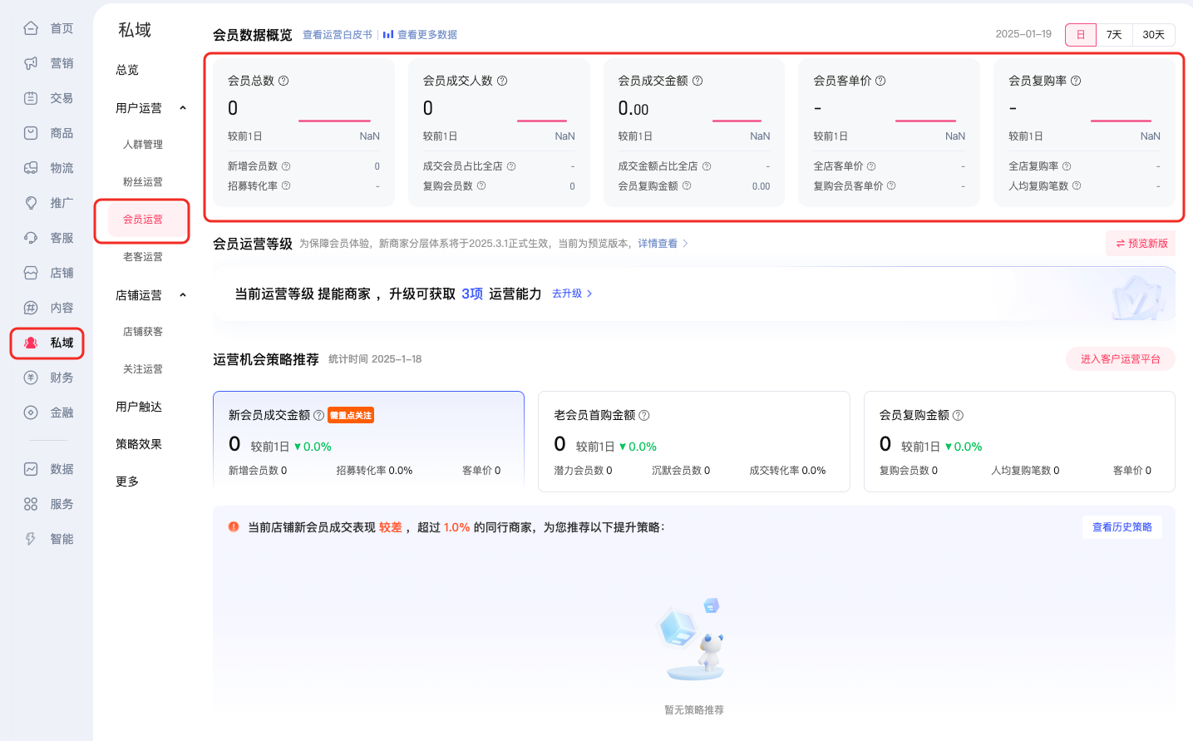Viewport: 1193px width, 741px height.
Task: Click 预览新版 button
Action: tap(1141, 244)
